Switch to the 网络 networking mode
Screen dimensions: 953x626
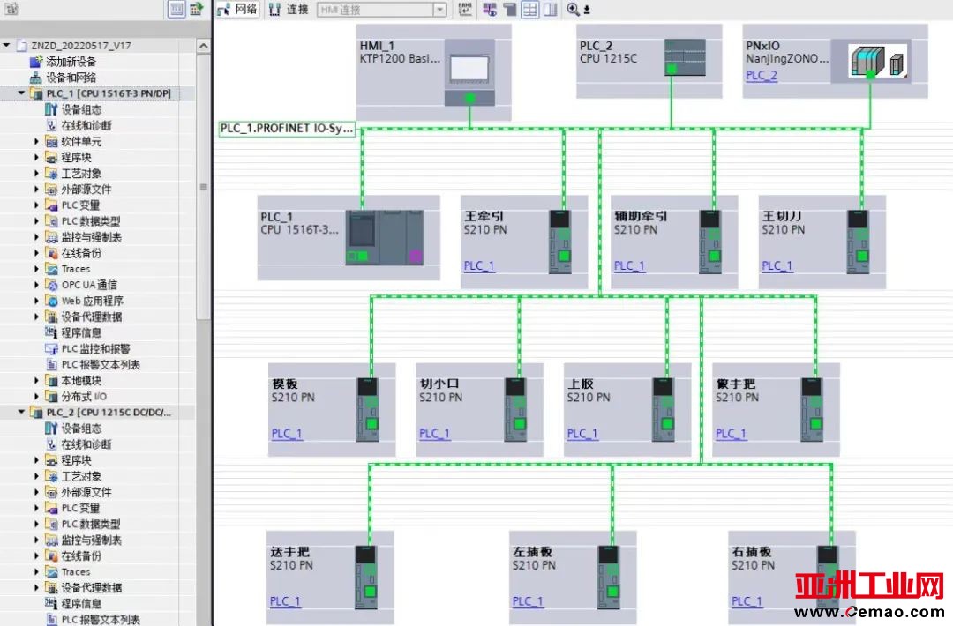pos(237,9)
